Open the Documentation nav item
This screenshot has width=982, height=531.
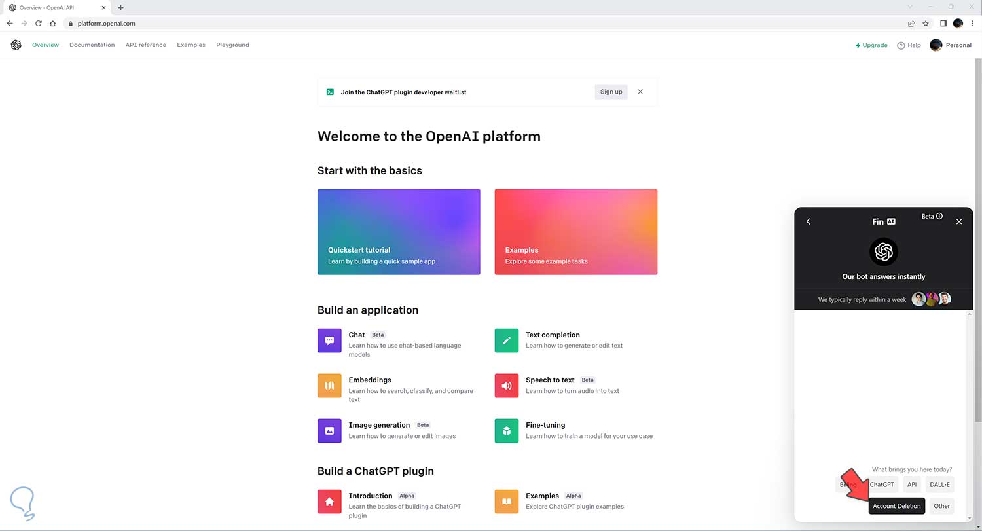92,45
